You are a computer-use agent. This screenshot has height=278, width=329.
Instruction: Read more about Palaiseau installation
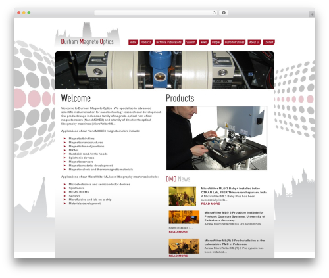(x=178, y=256)
